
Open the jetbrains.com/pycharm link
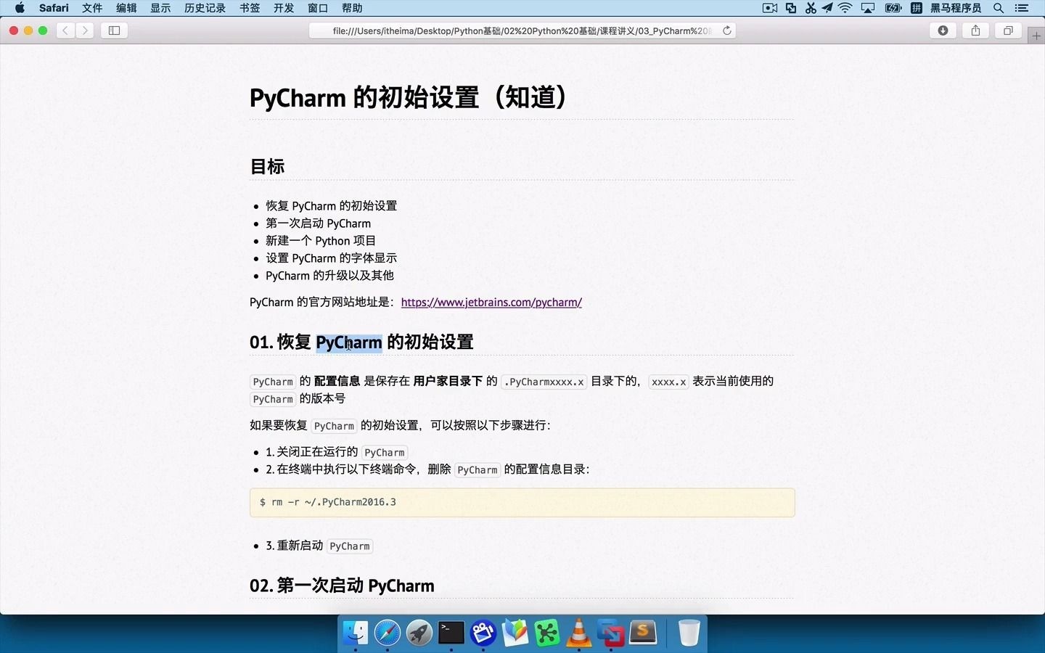click(x=491, y=303)
